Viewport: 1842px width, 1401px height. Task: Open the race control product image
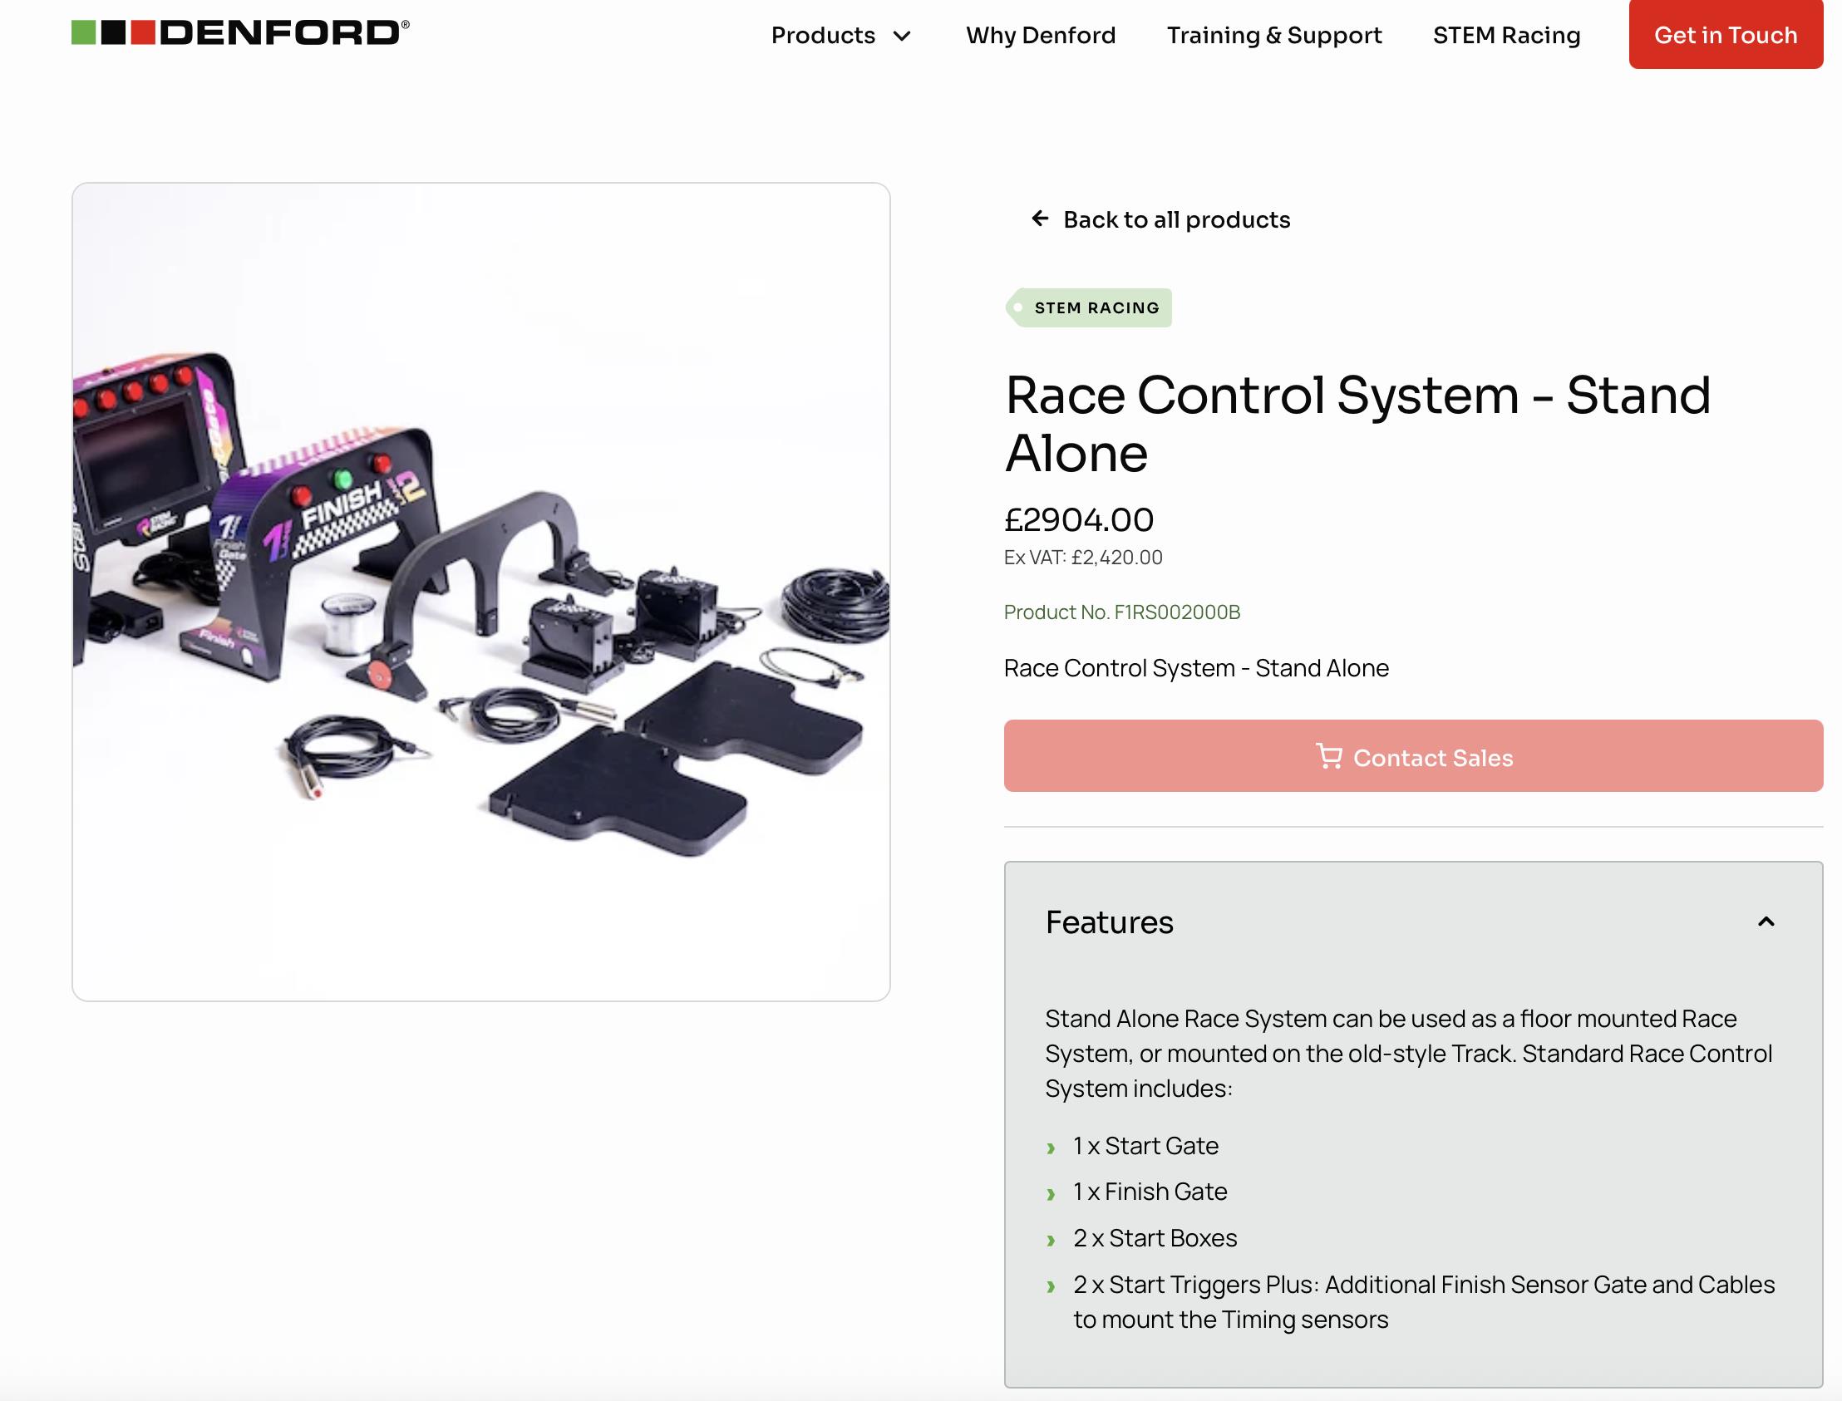click(x=480, y=592)
